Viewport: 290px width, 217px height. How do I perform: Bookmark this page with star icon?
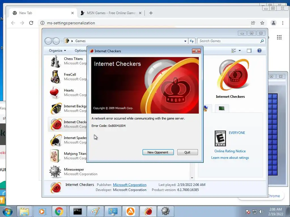262,23
